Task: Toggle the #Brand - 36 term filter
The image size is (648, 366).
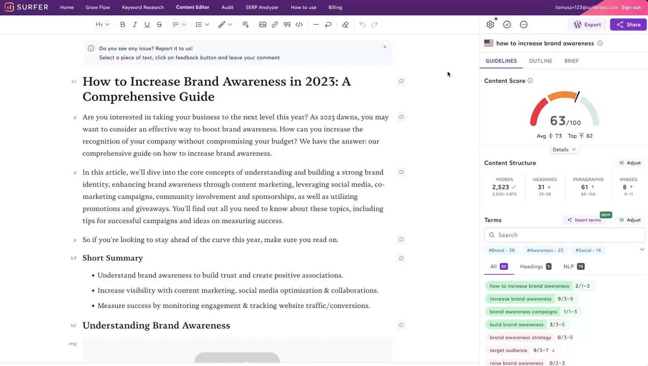Action: pos(502,250)
